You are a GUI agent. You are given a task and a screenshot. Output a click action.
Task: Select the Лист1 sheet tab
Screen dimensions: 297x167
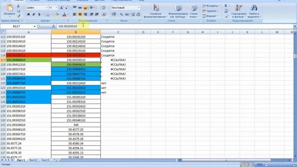pyautogui.click(x=21, y=160)
